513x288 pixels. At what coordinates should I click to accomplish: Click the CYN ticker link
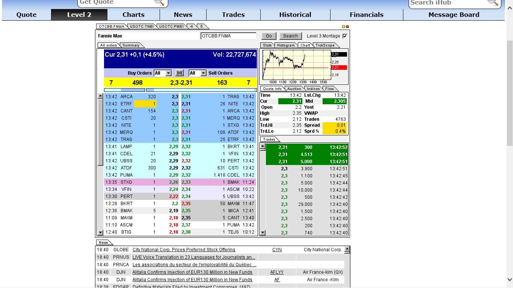click(277, 250)
